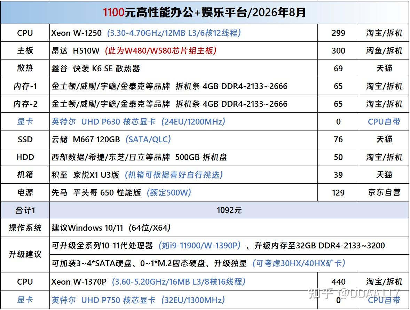410x310 pixels.
Task: Click the 299 price cell for the CPU
Action: tap(338, 33)
